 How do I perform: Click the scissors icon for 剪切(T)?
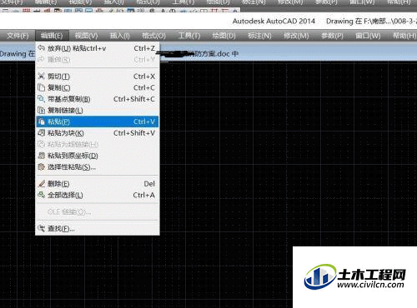click(41, 76)
